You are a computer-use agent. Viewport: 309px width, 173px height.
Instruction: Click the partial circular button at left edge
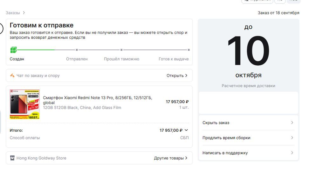(1, 29)
